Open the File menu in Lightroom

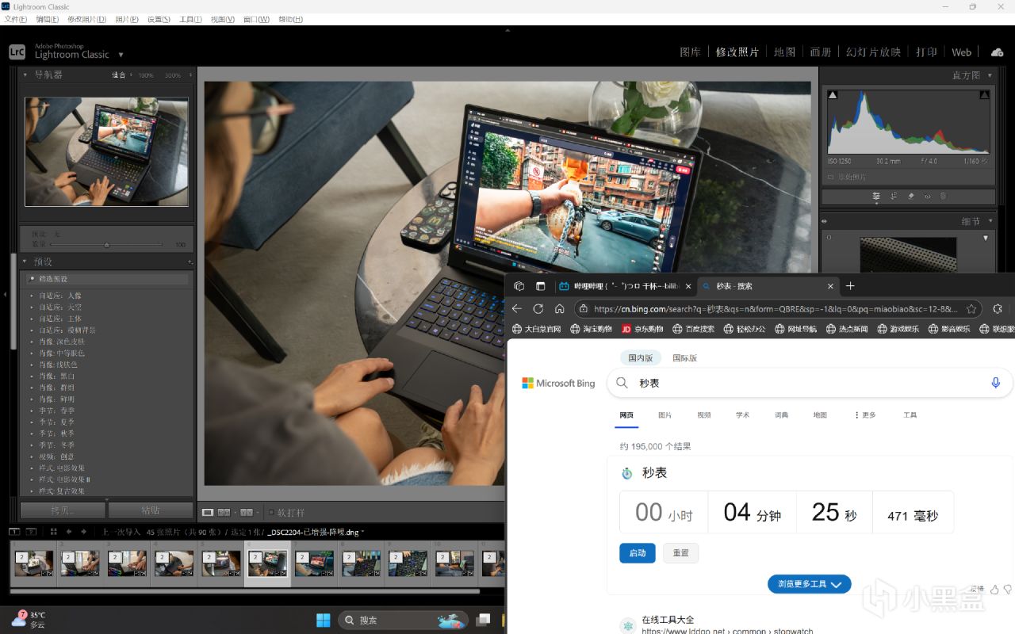tap(16, 19)
